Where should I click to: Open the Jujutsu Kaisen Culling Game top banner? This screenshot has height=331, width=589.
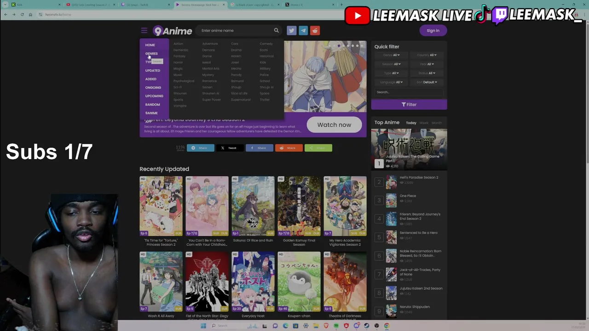(x=409, y=149)
